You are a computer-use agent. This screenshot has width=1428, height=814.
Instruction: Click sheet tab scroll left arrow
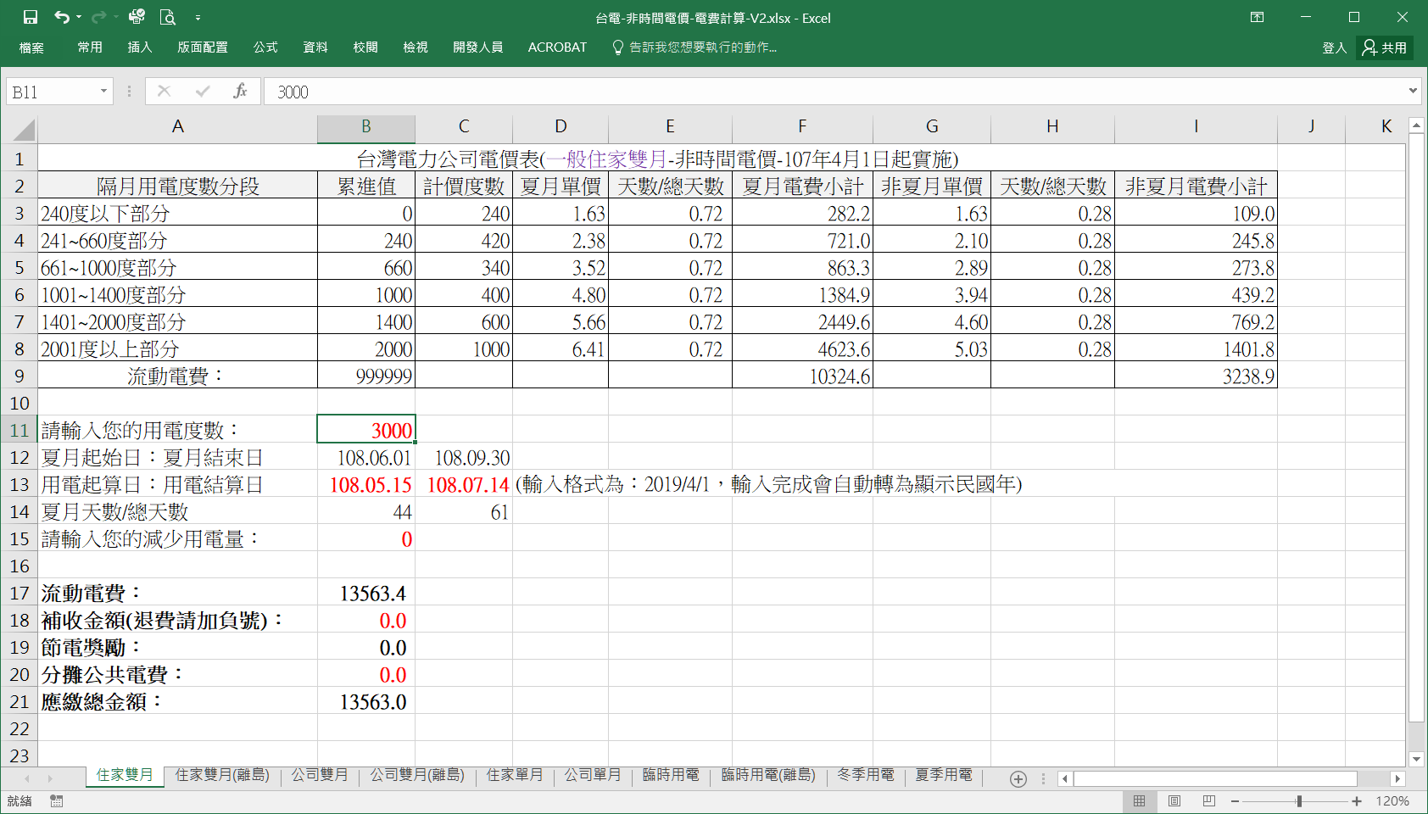[x=27, y=778]
